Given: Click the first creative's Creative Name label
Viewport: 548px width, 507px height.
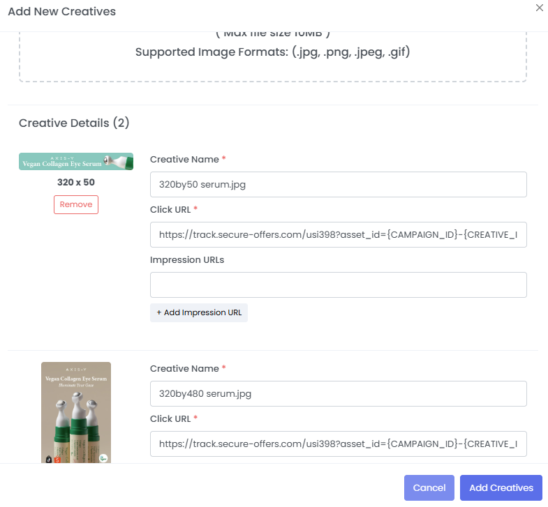Looking at the screenshot, I should (x=185, y=160).
